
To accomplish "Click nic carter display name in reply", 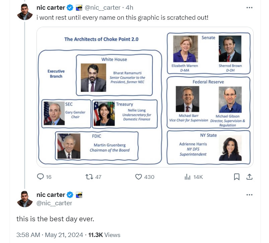I will tap(51, 195).
